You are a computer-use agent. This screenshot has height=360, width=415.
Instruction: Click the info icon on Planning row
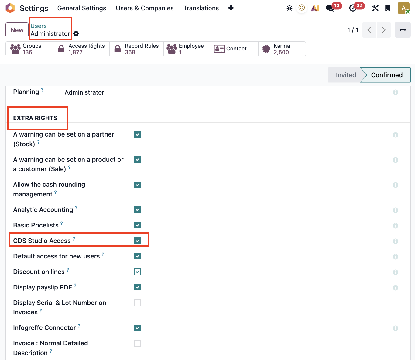click(395, 92)
